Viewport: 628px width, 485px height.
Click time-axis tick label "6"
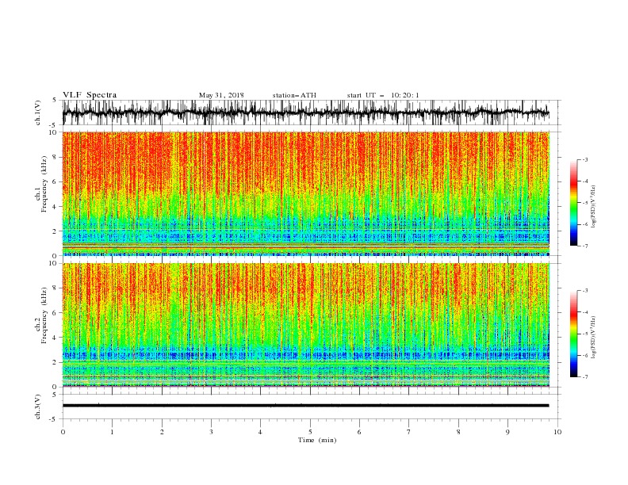click(x=359, y=432)
